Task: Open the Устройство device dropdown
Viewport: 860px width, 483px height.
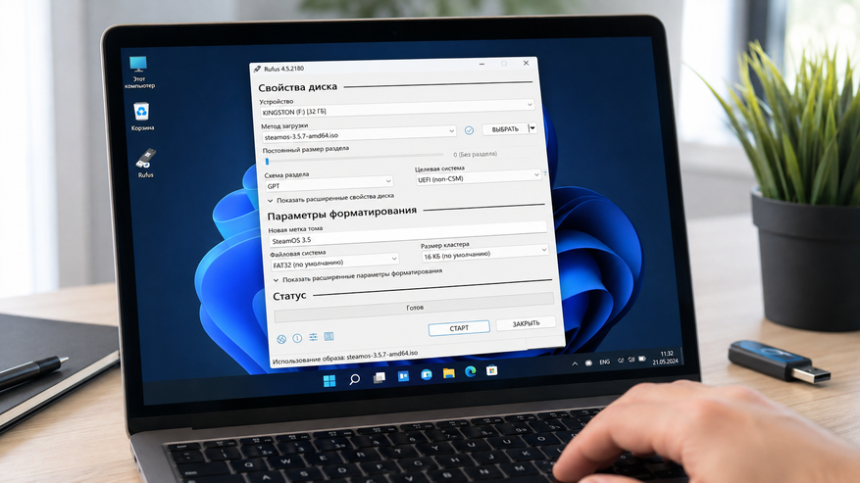Action: 397,108
